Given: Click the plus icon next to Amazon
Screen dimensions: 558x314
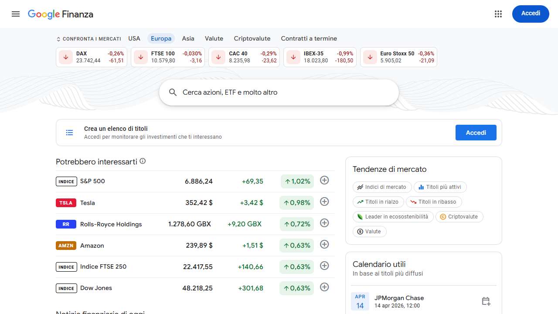Looking at the screenshot, I should point(324,244).
